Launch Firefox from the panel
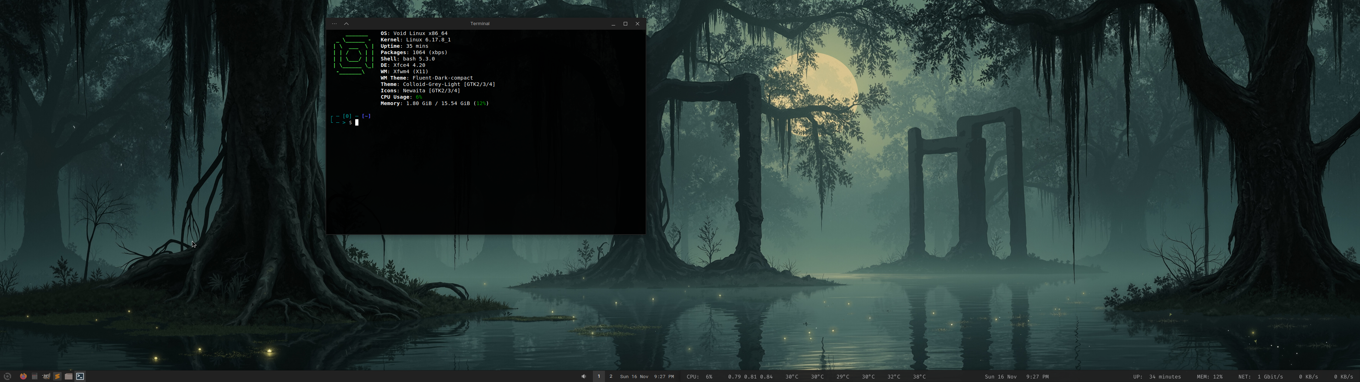 pyautogui.click(x=23, y=376)
